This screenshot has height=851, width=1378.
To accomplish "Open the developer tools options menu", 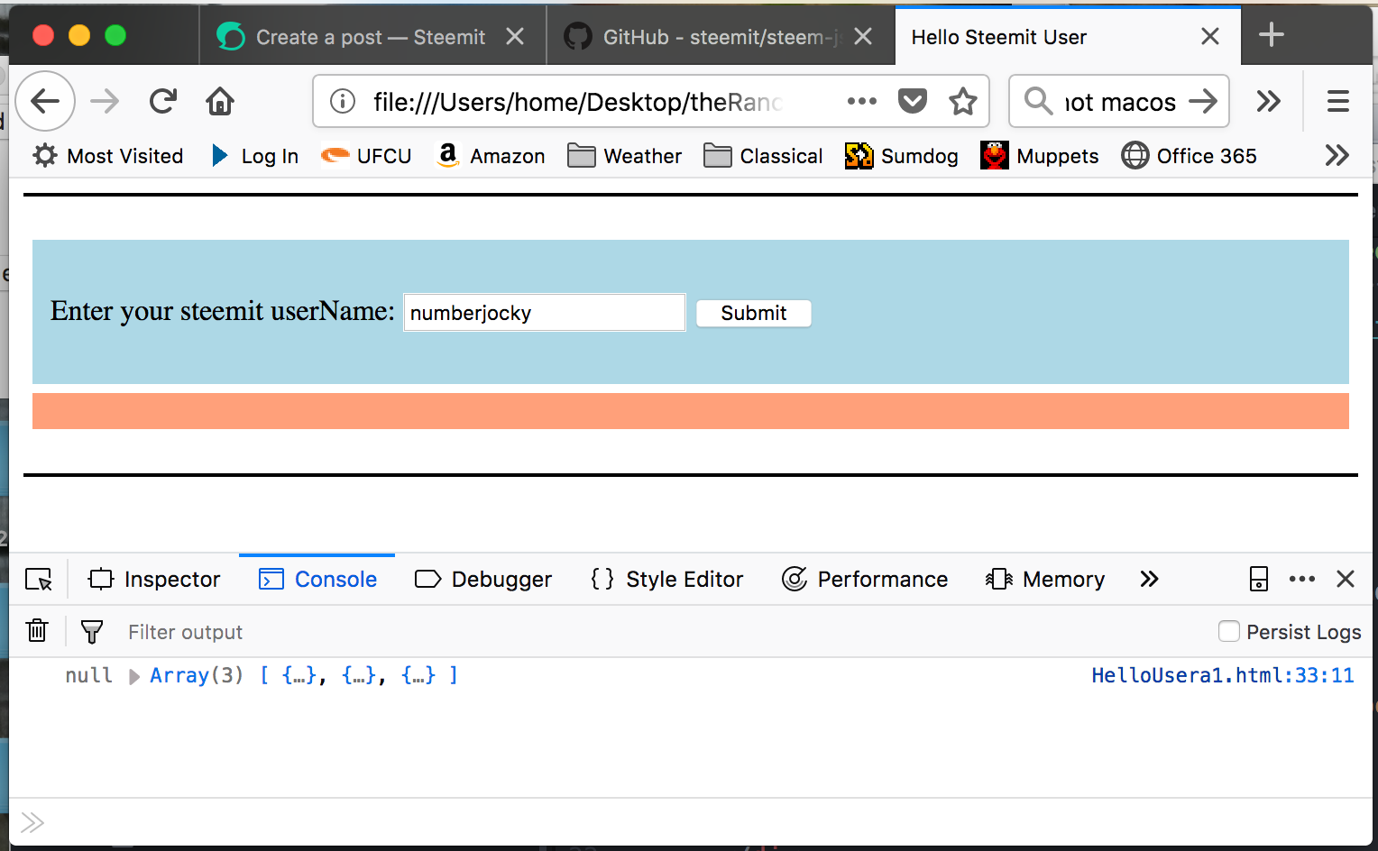I will pos(1302,579).
